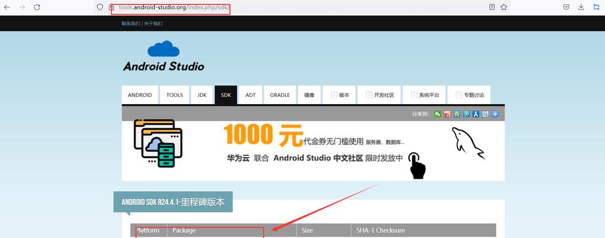
Task: Open the 镜像 navigation tab
Action: coord(309,95)
